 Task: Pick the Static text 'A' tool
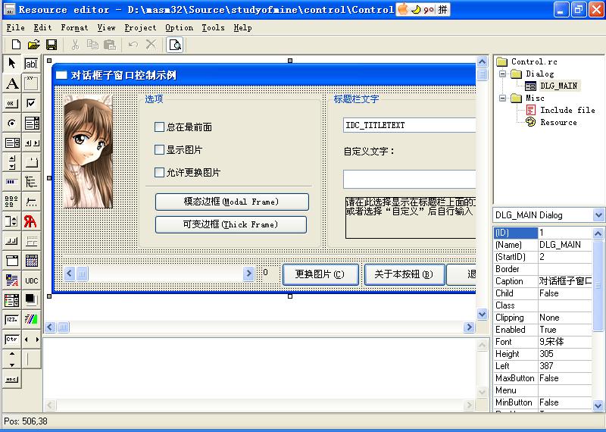click(12, 83)
